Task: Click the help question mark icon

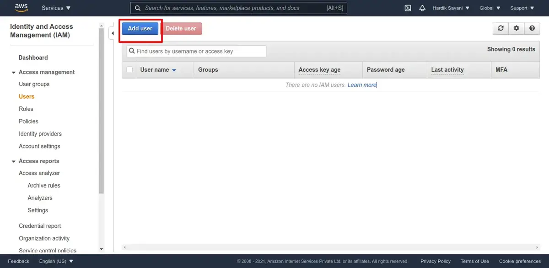Action: [x=532, y=28]
